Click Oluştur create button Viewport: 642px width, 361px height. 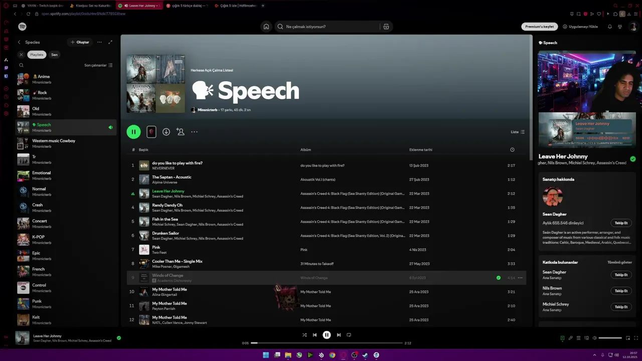click(x=79, y=42)
